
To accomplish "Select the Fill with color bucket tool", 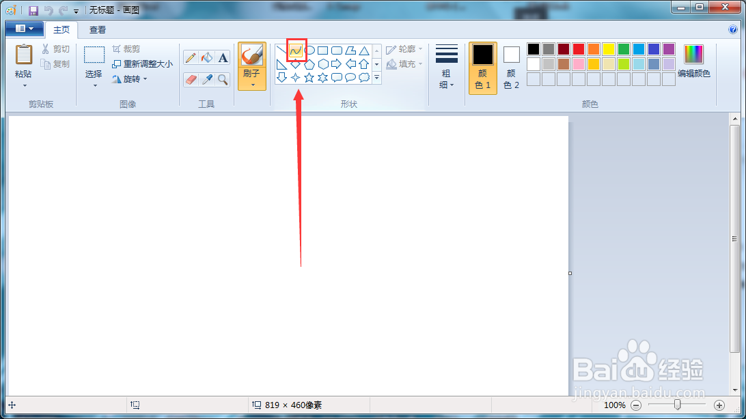I will pyautogui.click(x=207, y=58).
